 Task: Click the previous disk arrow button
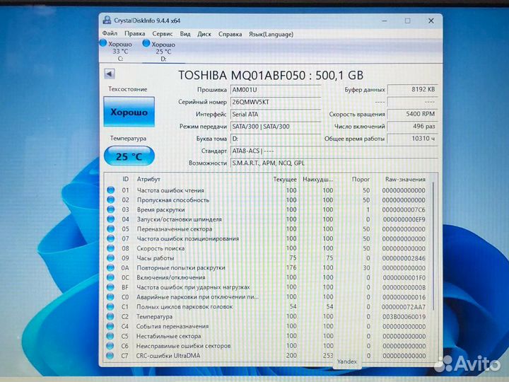coord(110,74)
